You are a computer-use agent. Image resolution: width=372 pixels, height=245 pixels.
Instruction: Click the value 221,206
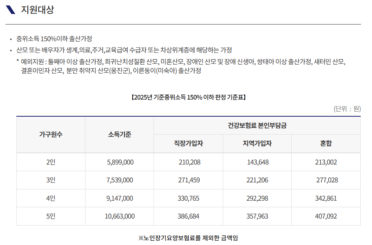point(257,180)
